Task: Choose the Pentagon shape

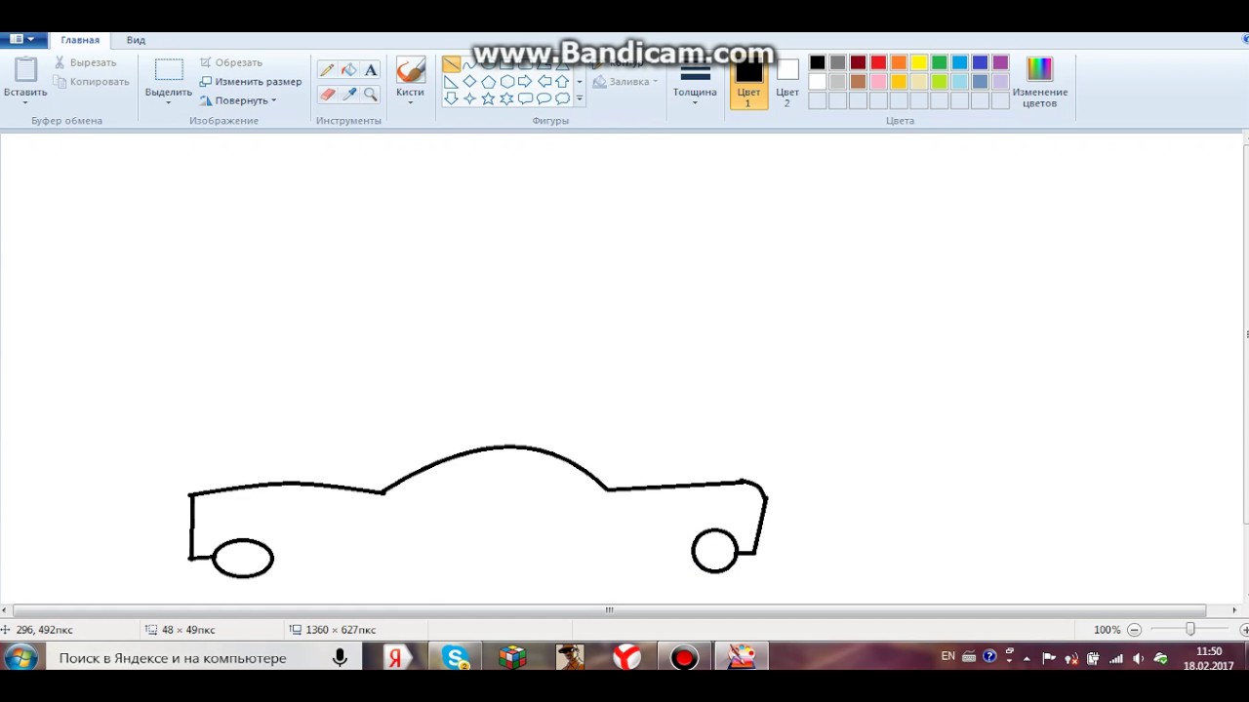Action: [x=488, y=82]
